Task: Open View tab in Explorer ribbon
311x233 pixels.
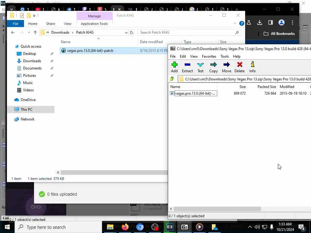Action: (x=67, y=24)
